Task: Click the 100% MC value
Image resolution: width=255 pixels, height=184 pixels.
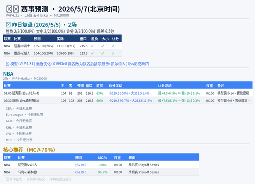Action: 102,165
